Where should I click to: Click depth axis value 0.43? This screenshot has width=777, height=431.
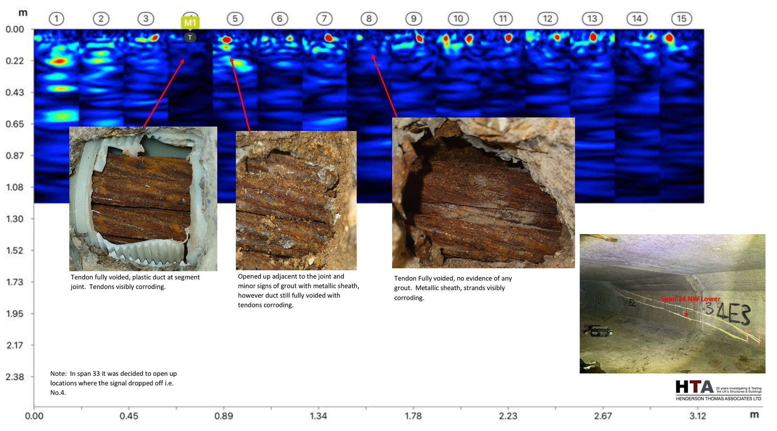(15, 92)
